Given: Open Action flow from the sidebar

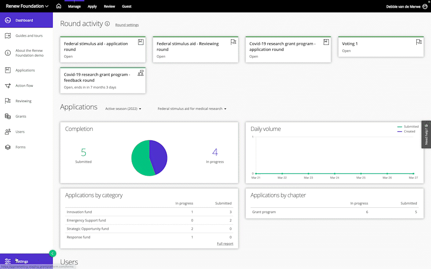Looking at the screenshot, I should [8, 86].
